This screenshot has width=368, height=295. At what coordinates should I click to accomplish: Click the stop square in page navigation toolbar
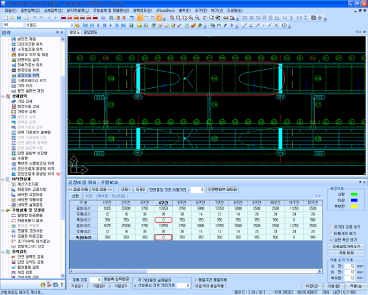105,25
